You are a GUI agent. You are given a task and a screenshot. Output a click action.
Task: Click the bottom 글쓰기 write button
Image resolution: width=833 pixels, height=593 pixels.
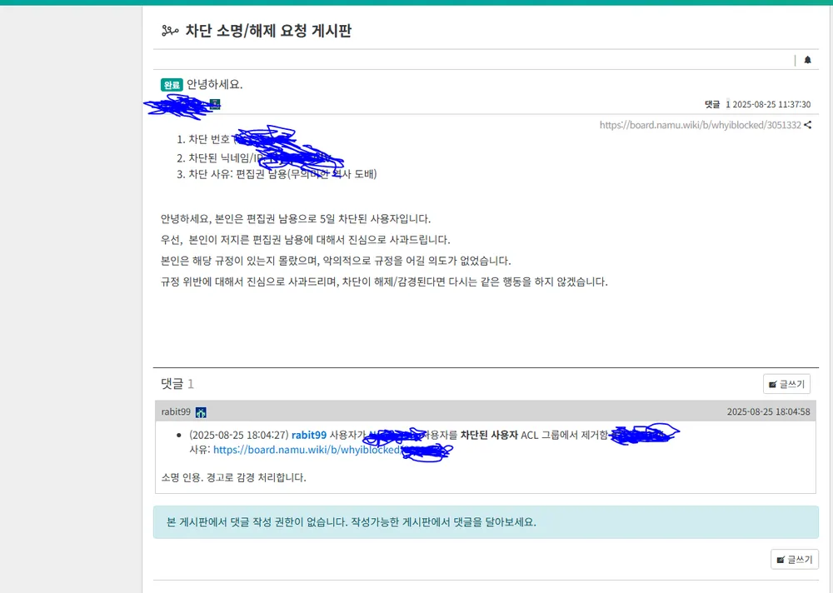click(795, 559)
